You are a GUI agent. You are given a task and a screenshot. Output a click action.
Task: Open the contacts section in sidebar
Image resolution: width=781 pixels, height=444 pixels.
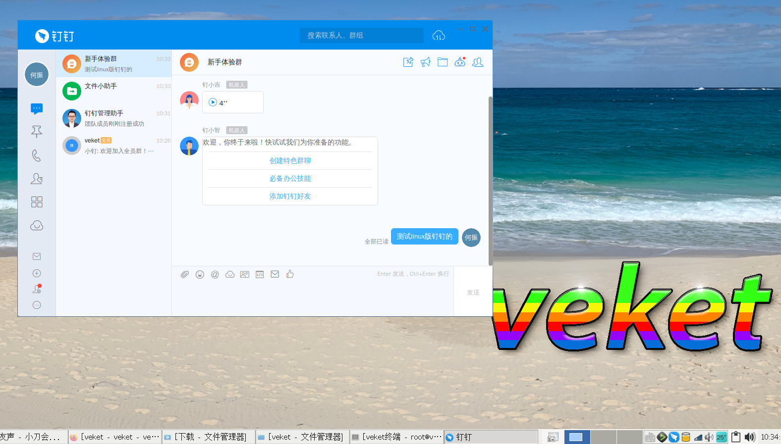coord(37,179)
